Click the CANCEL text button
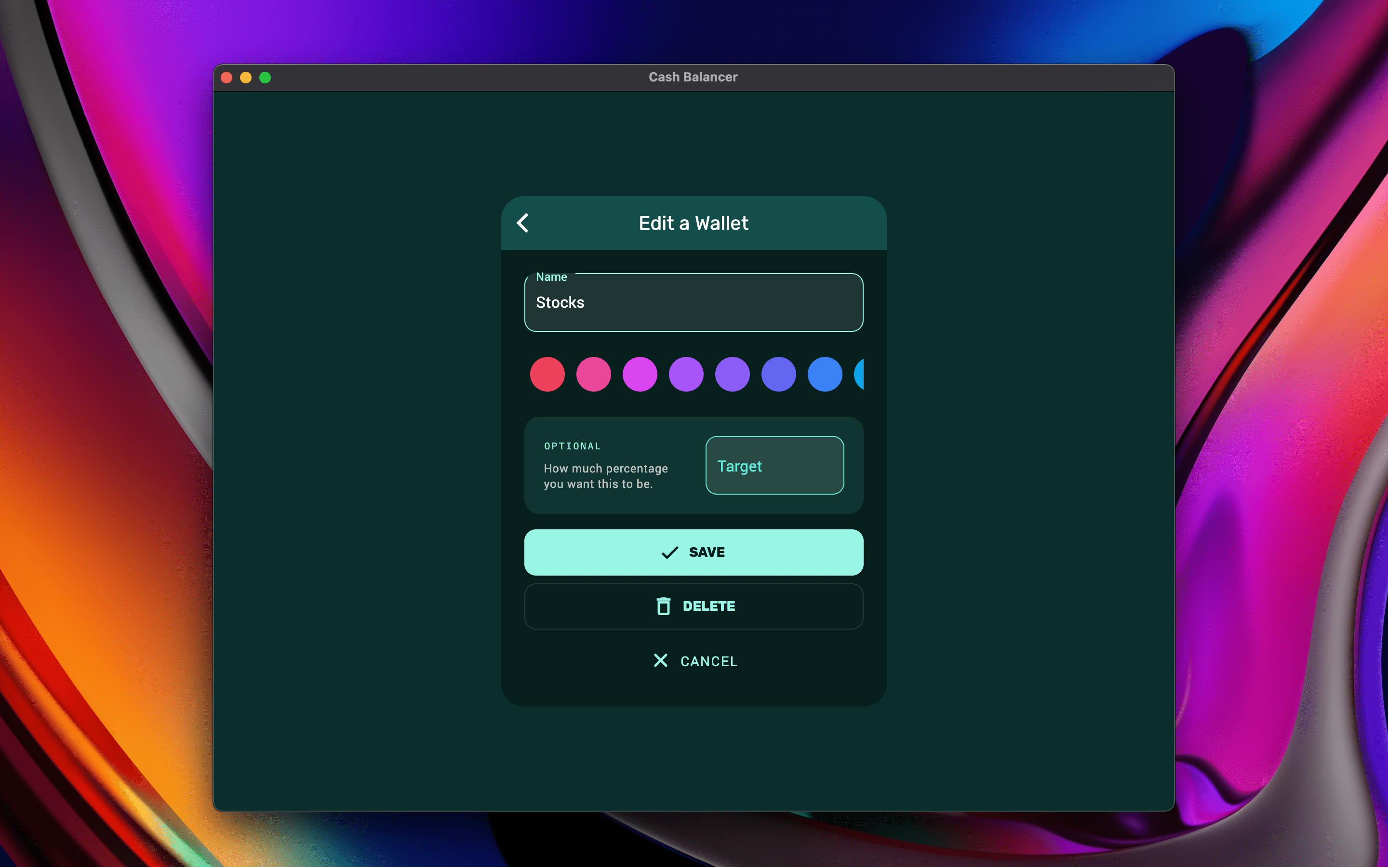 coord(708,661)
